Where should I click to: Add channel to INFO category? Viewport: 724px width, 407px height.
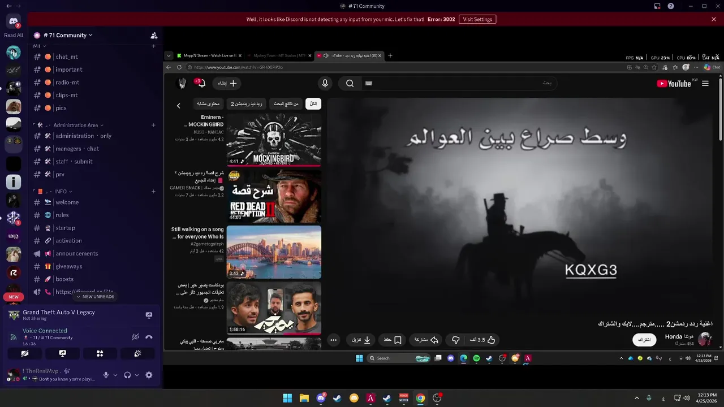click(x=153, y=192)
